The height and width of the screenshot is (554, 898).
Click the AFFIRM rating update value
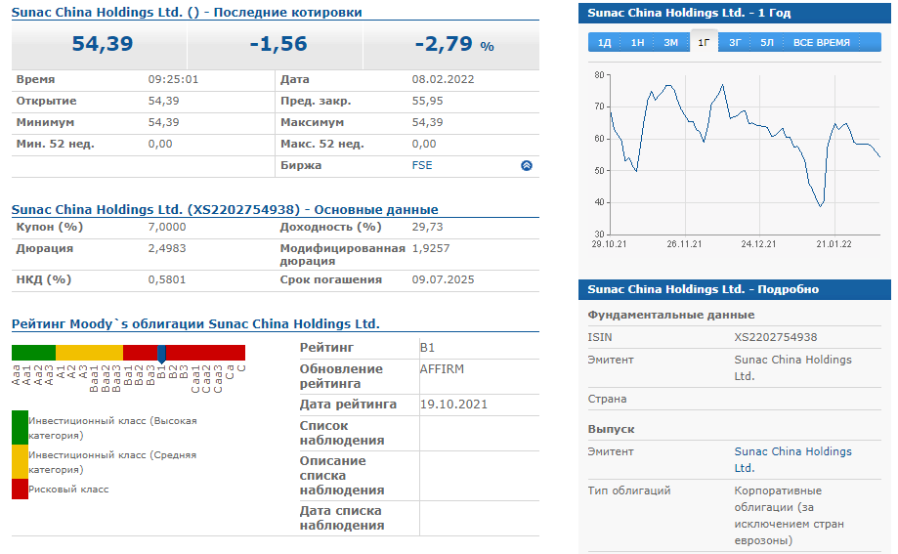pyautogui.click(x=442, y=369)
